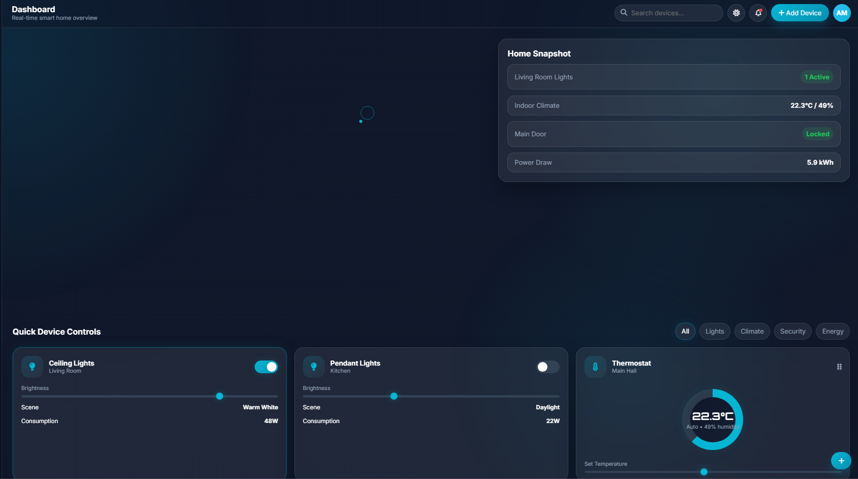Open settings gear icon in header

(736, 13)
